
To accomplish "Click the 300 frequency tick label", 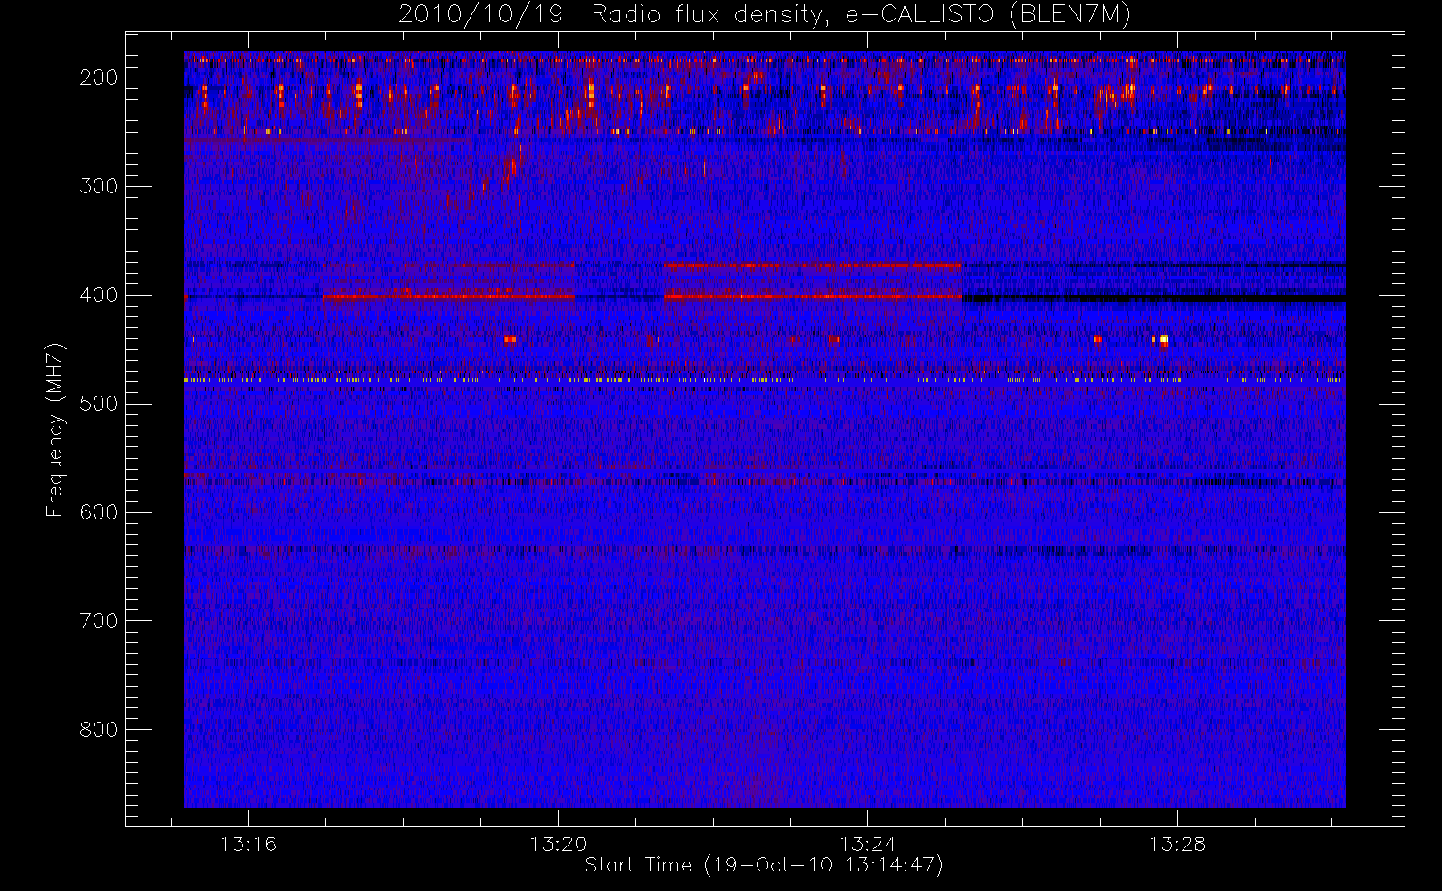I will click(x=99, y=186).
